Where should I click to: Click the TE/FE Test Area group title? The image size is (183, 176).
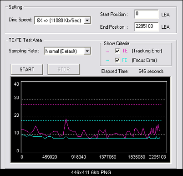(25, 40)
